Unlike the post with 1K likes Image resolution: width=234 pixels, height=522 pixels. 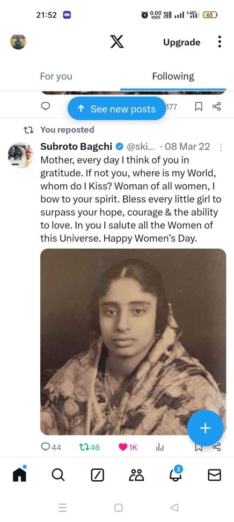pos(128,447)
